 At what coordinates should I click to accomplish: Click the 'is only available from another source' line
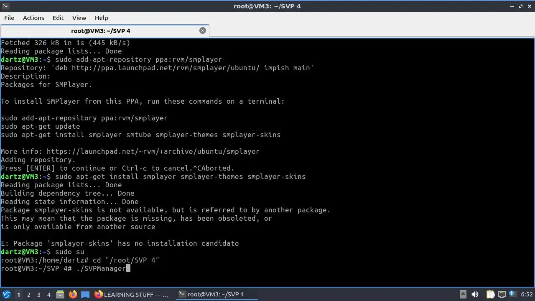click(x=78, y=227)
